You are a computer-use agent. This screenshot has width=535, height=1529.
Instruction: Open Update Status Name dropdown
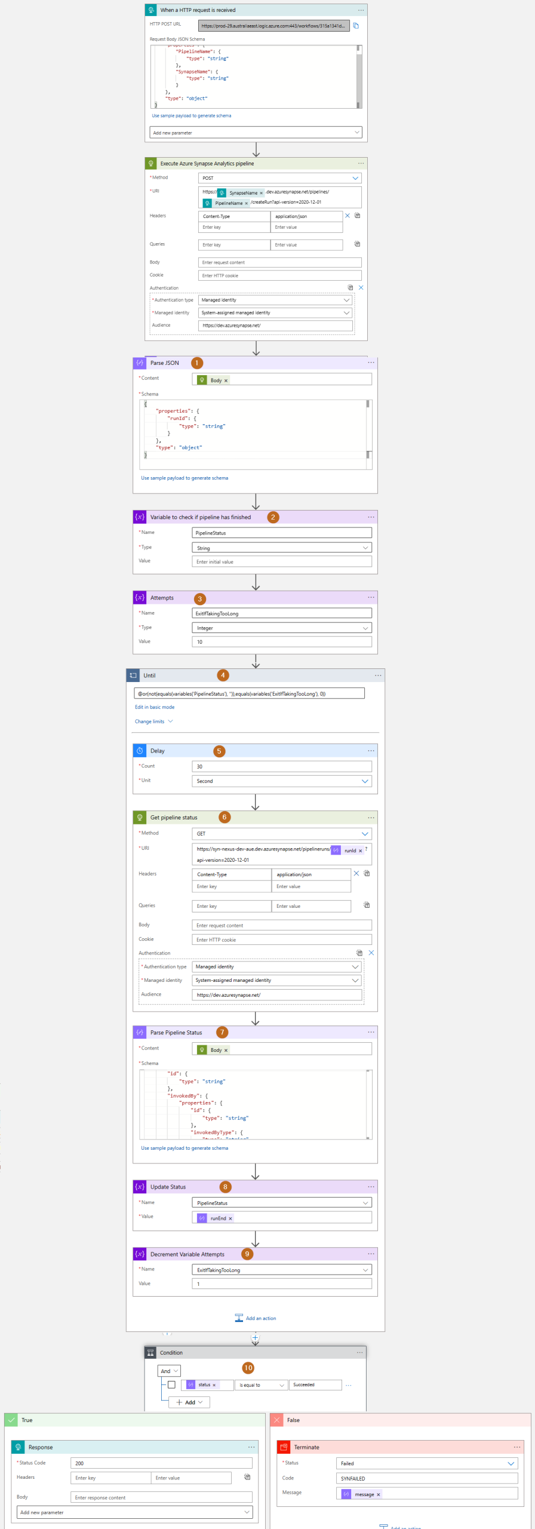point(282,1202)
